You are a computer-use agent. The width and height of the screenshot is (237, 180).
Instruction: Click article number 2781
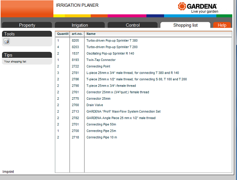pyautogui.click(x=75, y=73)
